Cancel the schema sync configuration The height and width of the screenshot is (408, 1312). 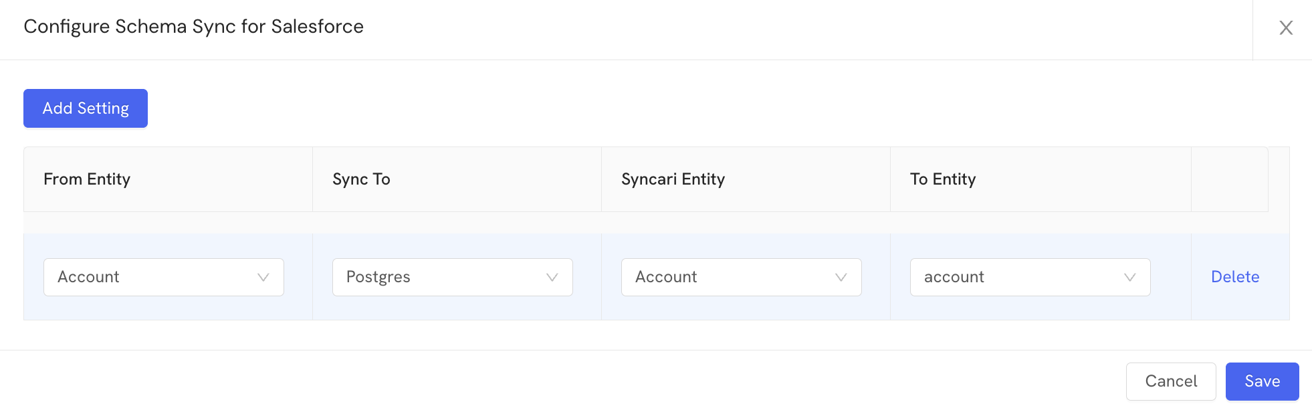point(1171,381)
